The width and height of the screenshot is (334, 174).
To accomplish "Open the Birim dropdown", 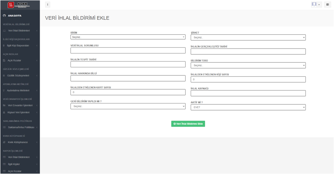I will point(128,37).
